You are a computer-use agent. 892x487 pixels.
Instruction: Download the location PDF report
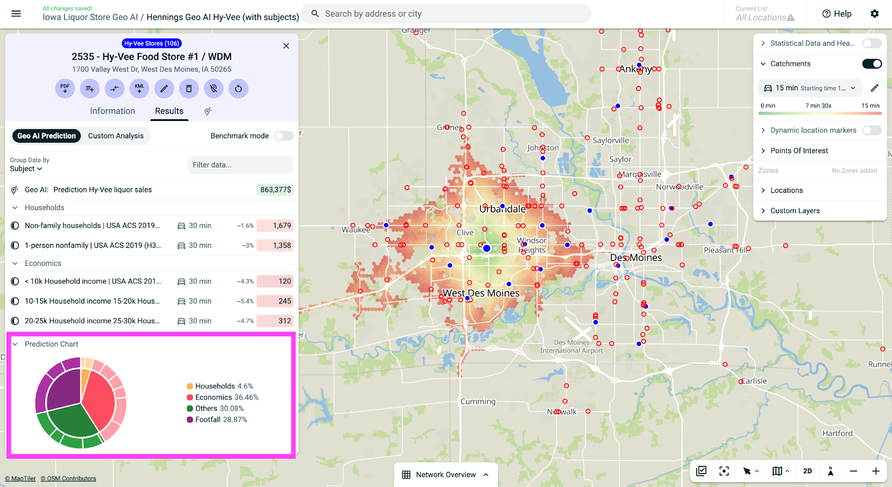point(65,88)
